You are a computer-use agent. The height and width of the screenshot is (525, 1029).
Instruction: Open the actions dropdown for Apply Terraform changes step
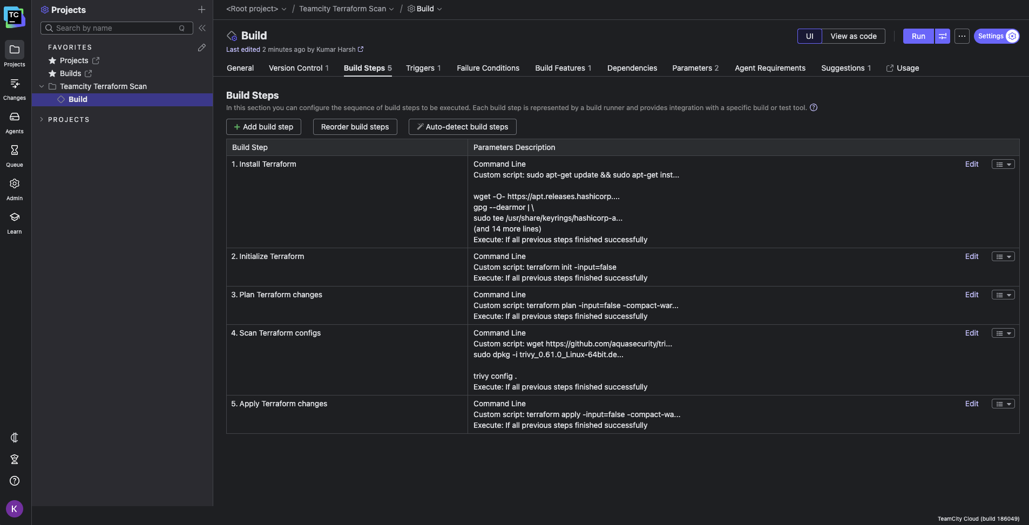pyautogui.click(x=1003, y=404)
